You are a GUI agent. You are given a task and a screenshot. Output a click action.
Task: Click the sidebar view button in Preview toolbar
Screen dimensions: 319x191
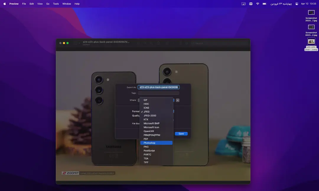coord(76,43)
